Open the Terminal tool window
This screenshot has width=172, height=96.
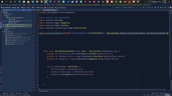click(x=6, y=93)
